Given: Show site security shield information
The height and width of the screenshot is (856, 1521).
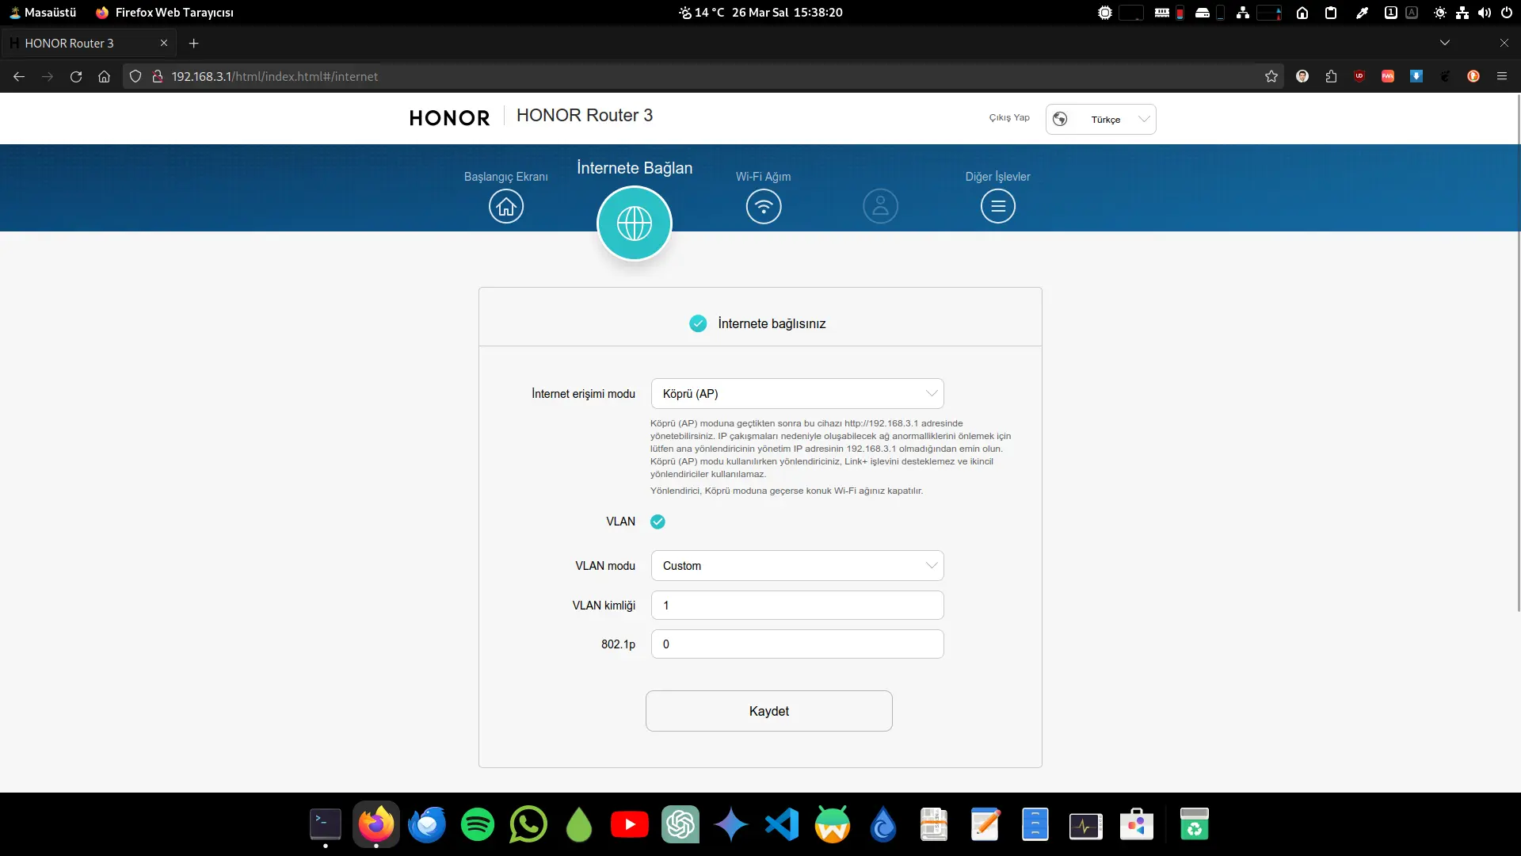Looking at the screenshot, I should click(x=135, y=76).
